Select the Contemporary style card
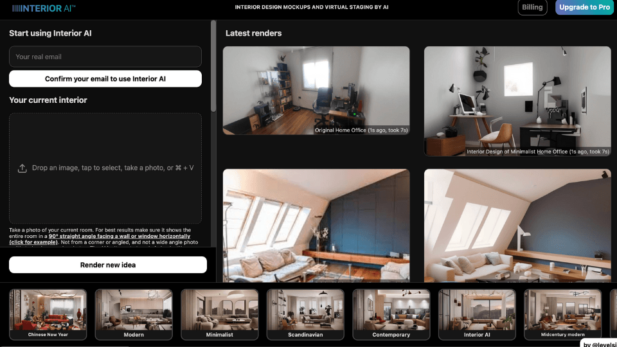 [391, 314]
